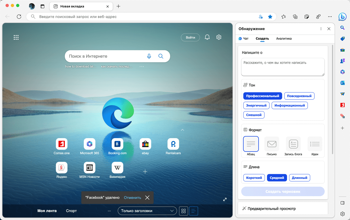Viewport: 350px width, 220px height.
Task: Open the Outlook sidebar icon
Action: [342, 83]
